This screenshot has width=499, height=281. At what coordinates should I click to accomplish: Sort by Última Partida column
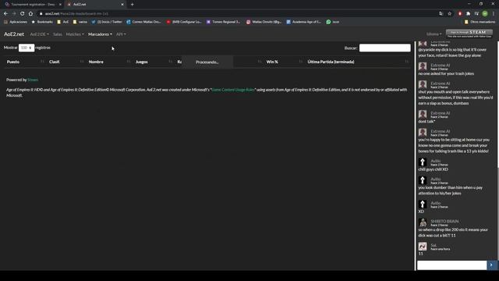(358, 62)
